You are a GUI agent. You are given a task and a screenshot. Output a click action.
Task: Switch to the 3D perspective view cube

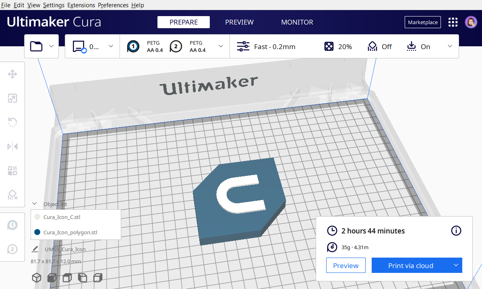coord(37,278)
